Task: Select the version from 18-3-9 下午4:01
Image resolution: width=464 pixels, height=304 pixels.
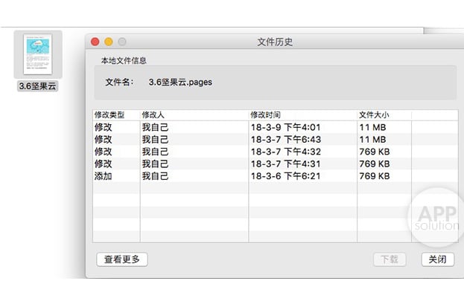Action: pyautogui.click(x=276, y=127)
